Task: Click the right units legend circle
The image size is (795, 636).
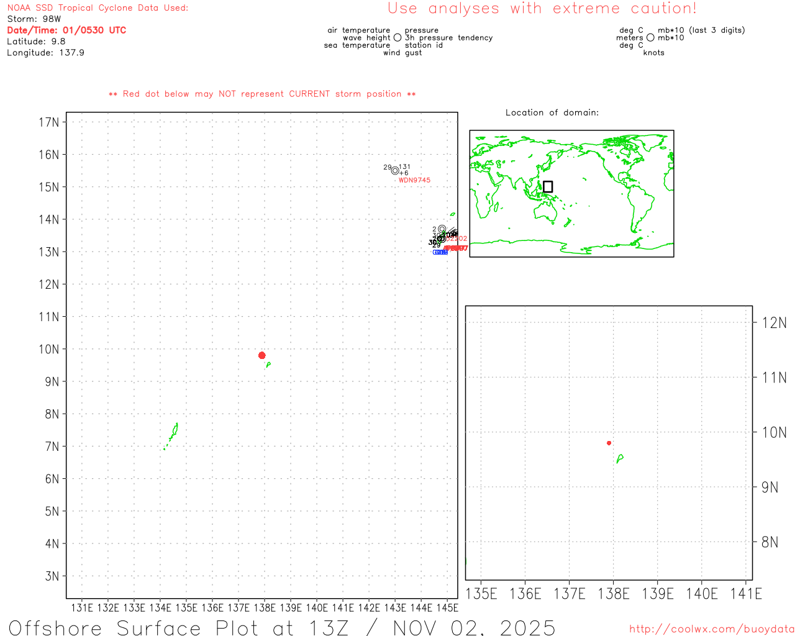Action: coord(650,38)
